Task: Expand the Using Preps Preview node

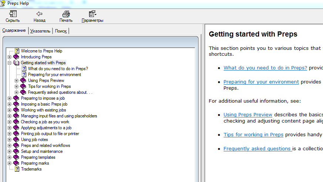Action: pos(17,81)
